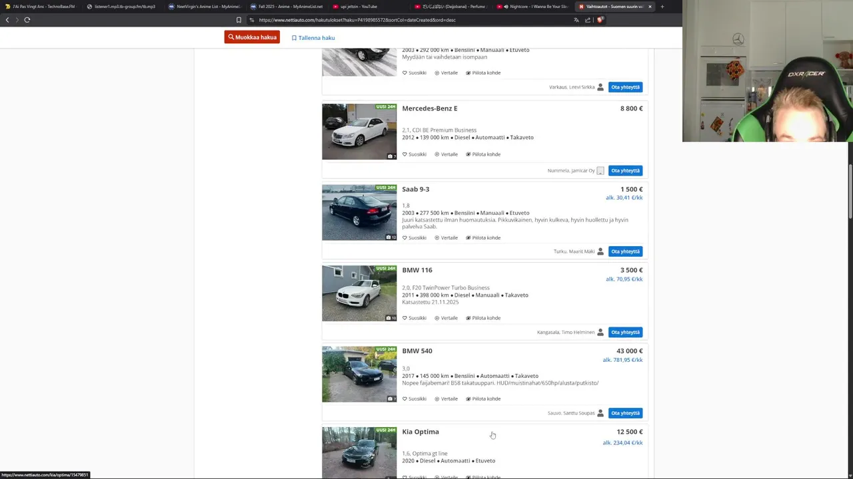Add BMW 116 to Vertaile comparison

[446, 318]
